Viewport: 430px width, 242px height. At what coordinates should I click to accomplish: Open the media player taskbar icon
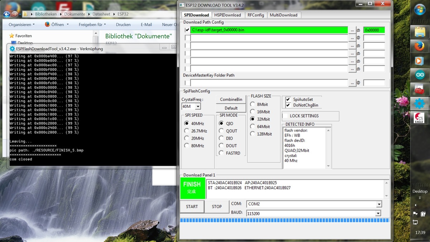(x=420, y=61)
